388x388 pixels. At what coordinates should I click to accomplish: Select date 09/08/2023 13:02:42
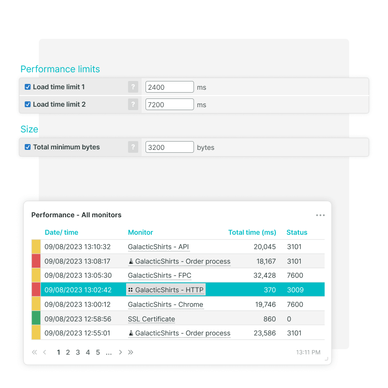[x=78, y=290]
